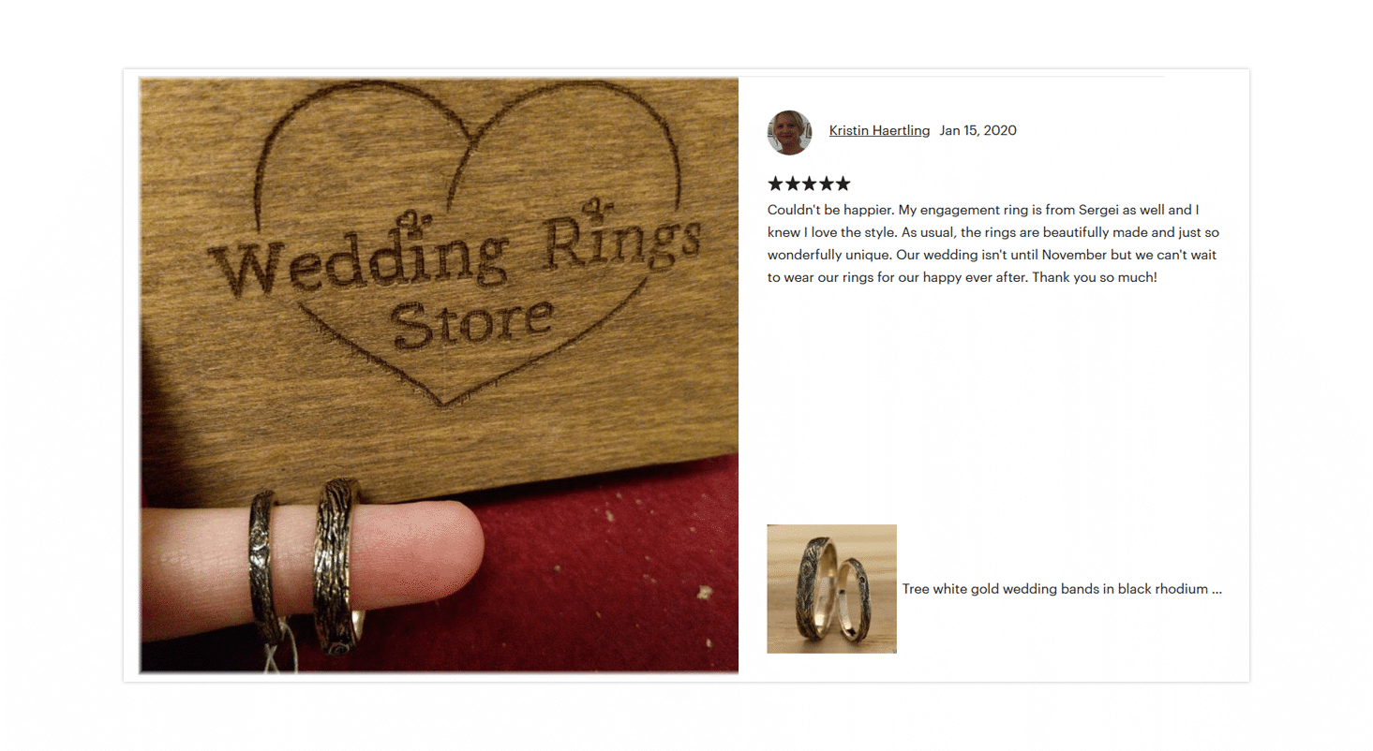Select the Jan 15, 2020 review date
This screenshot has width=1373, height=751.
click(978, 130)
